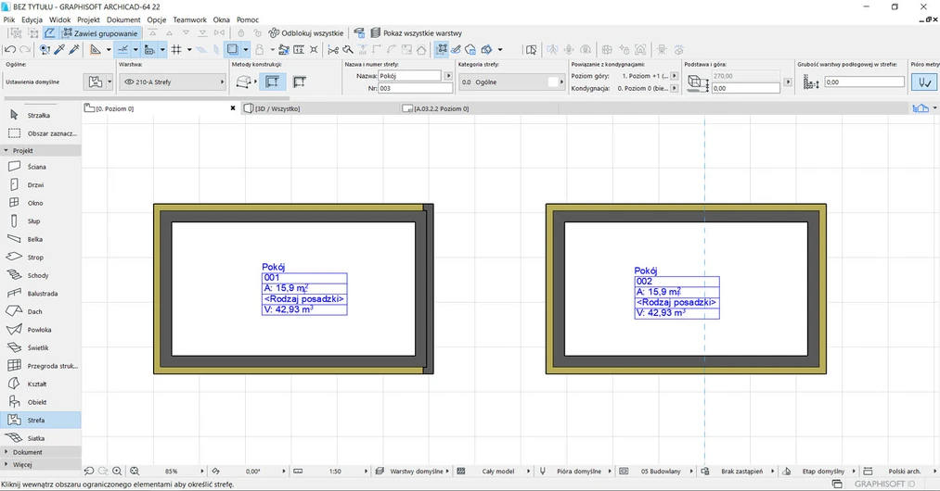Toggle the grid snap hash icon
This screenshot has width=940, height=491.
(x=176, y=50)
